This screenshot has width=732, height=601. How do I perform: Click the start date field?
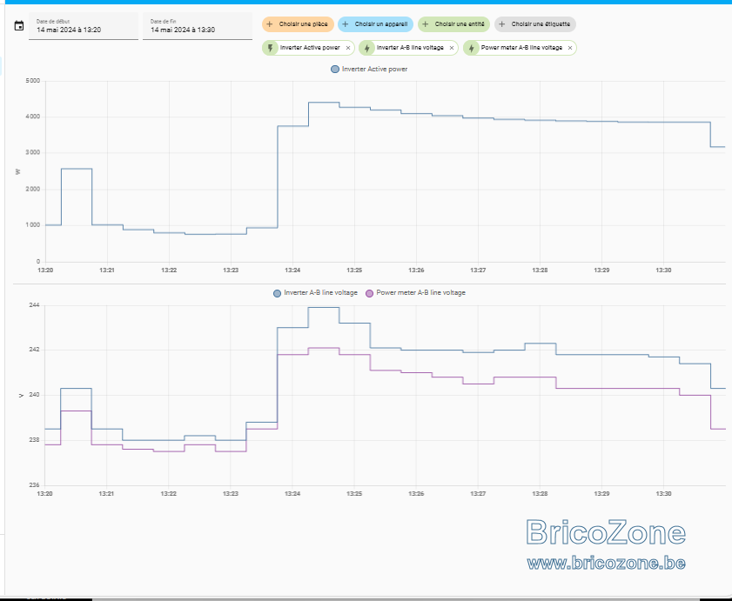[x=84, y=26]
